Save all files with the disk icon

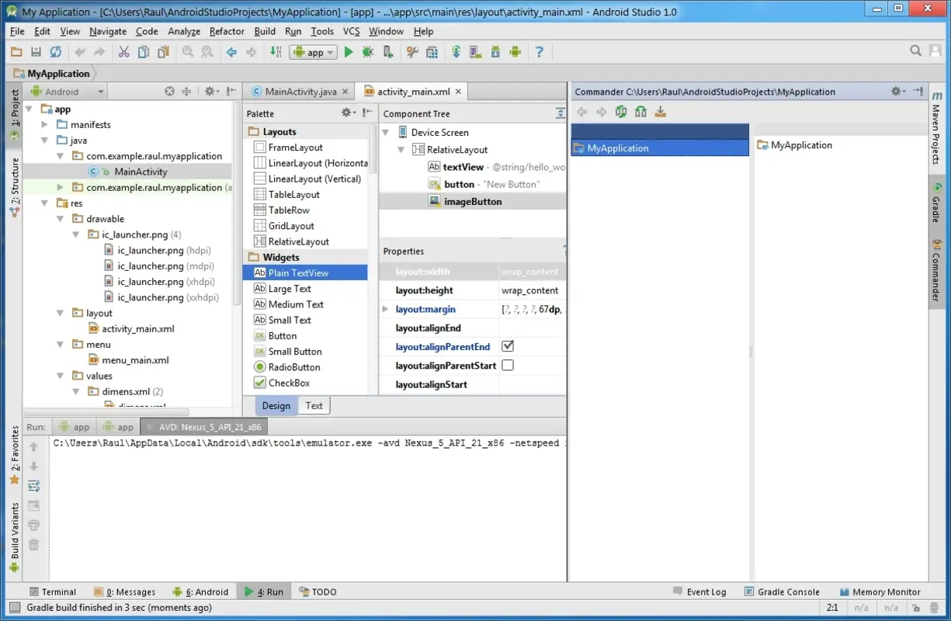[36, 52]
